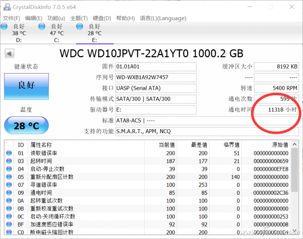
Task: Click the interface field UASP (Serial ATA)
Action: [x=156, y=89]
